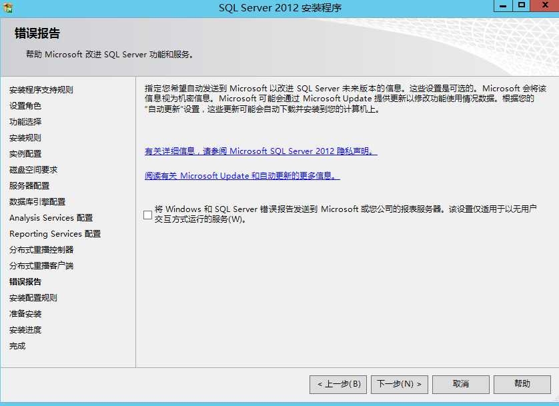Image resolution: width=559 pixels, height=406 pixels.
Task: Minimize the SQL Server 2012 setup window
Action: point(503,6)
